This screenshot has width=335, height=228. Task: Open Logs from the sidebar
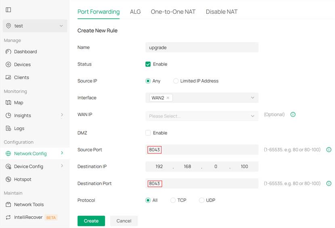19,129
